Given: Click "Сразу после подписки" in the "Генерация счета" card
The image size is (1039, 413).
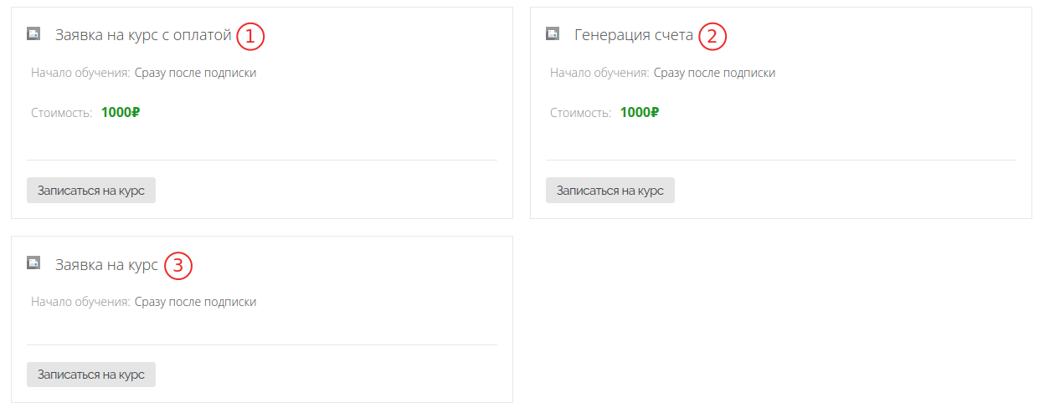Looking at the screenshot, I should click(715, 73).
